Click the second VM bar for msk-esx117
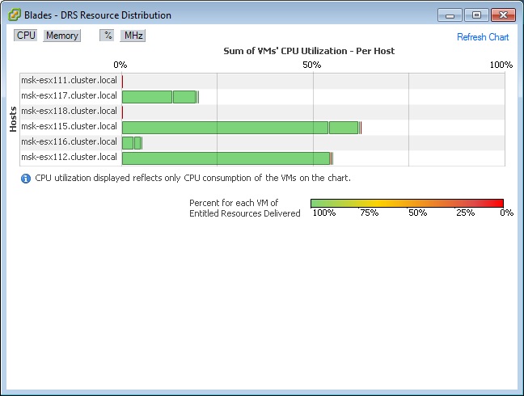 (x=184, y=97)
